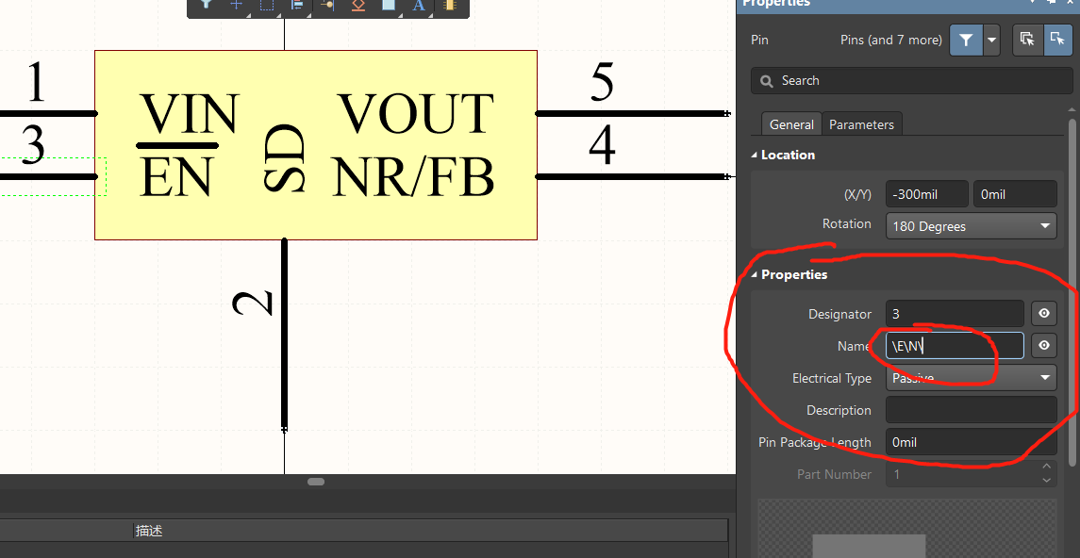Screen dimensions: 1080x558
Task: Click pin designator 1 on the canvas
Action: click(x=36, y=82)
